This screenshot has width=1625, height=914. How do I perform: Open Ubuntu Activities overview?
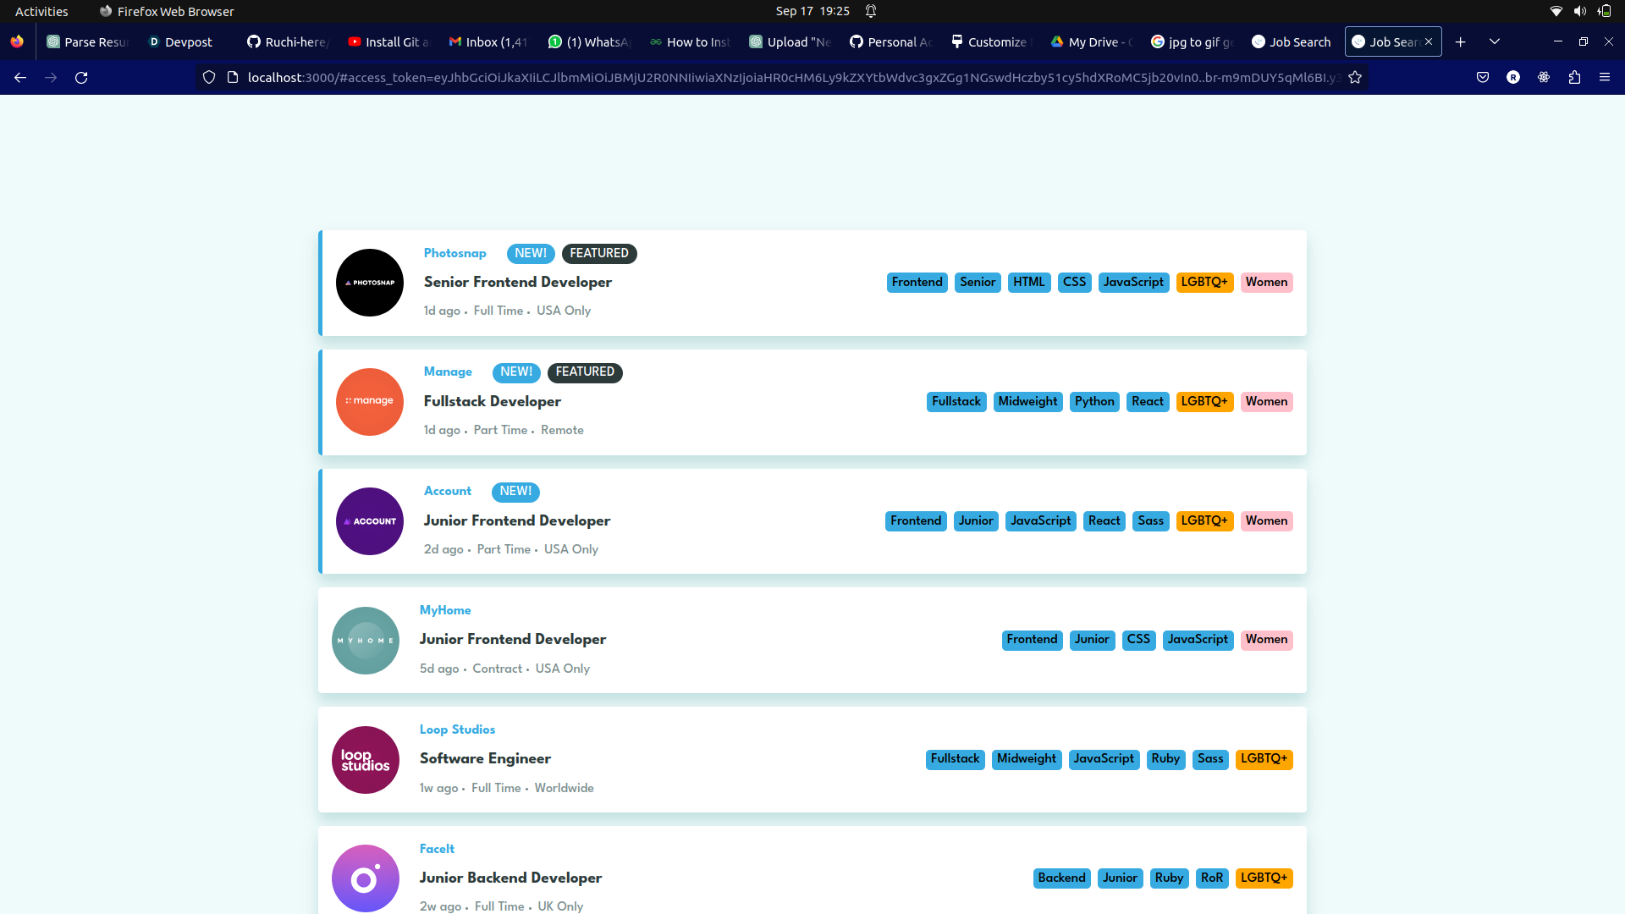point(41,11)
